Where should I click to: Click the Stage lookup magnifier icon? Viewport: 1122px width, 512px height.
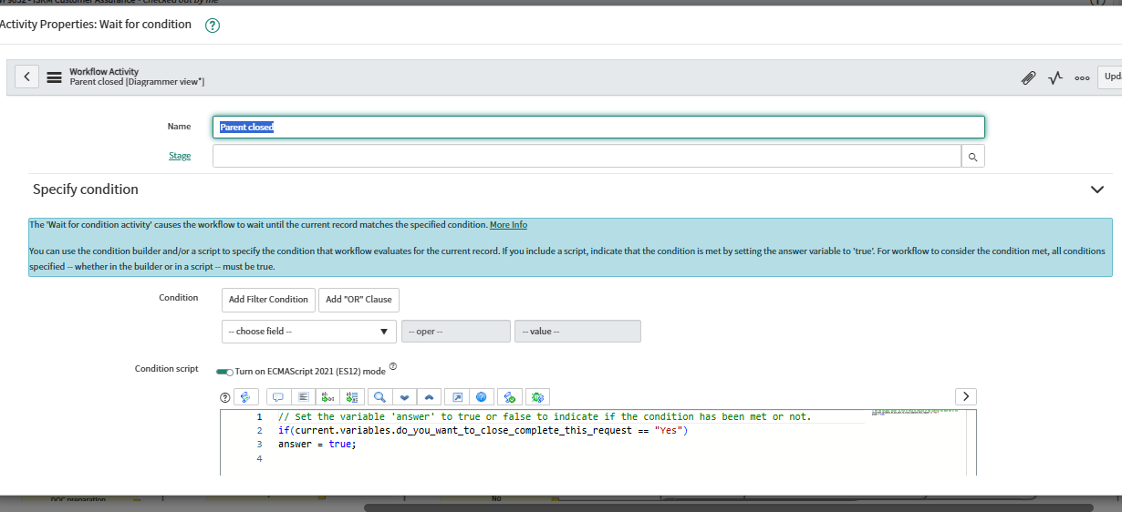[x=973, y=157]
